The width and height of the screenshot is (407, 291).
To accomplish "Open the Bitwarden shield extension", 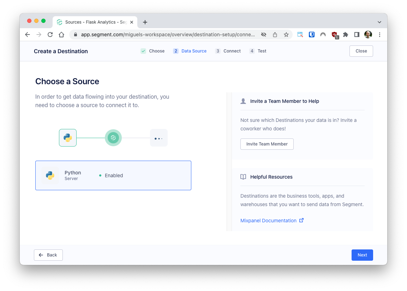I will click(311, 35).
